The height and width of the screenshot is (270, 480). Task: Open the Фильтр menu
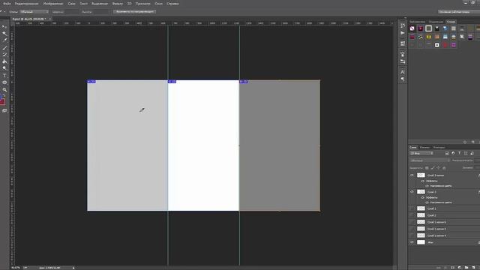[117, 4]
